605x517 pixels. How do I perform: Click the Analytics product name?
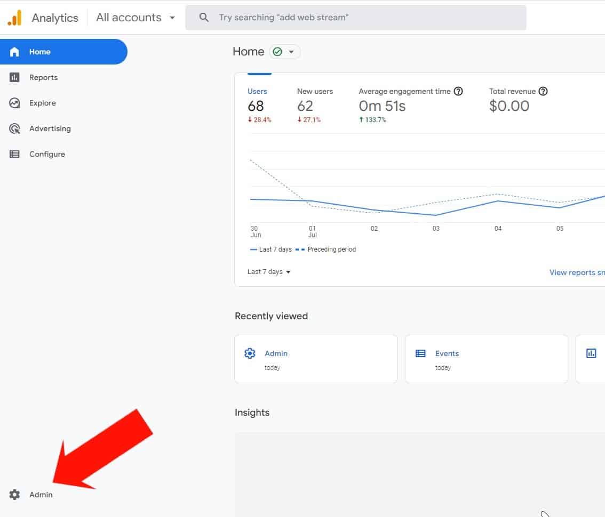[x=55, y=18]
